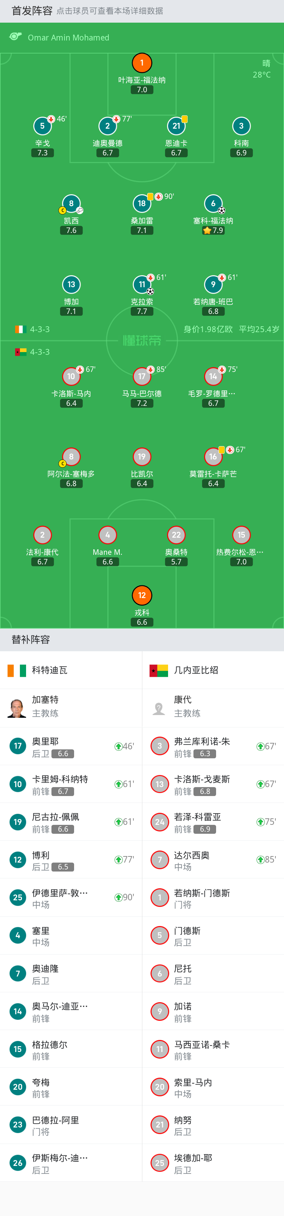Open coach 加塞特 photo thumbnail
Viewport: 284px width, 1216px height.
click(x=17, y=708)
